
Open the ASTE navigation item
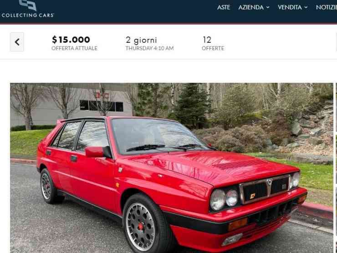[x=224, y=7]
